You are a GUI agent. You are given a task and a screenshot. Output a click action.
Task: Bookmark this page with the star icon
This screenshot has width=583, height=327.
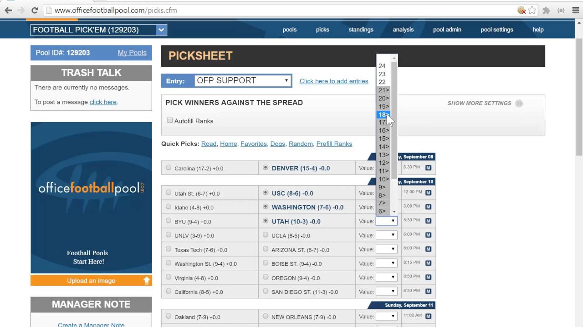pyautogui.click(x=532, y=10)
